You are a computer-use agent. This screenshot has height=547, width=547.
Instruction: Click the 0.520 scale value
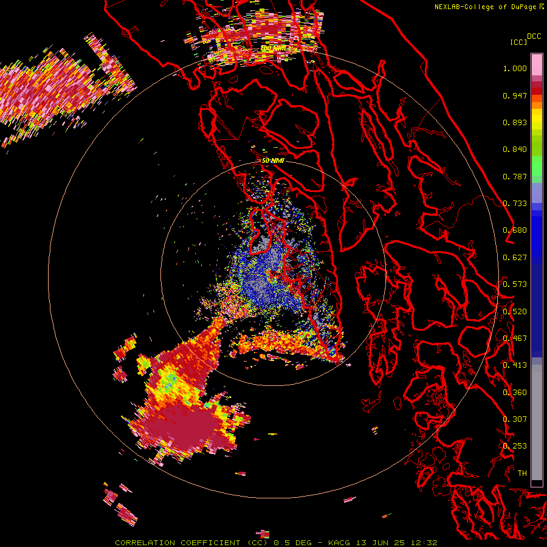tap(515, 312)
